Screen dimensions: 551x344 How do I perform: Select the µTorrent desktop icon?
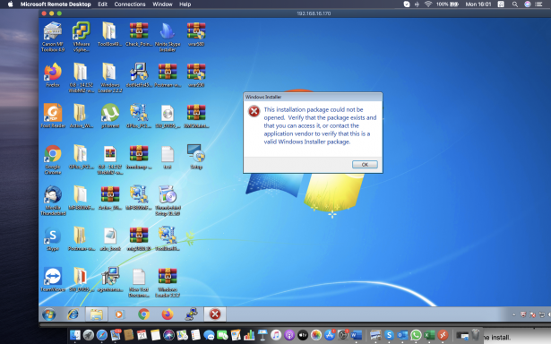tap(110, 116)
